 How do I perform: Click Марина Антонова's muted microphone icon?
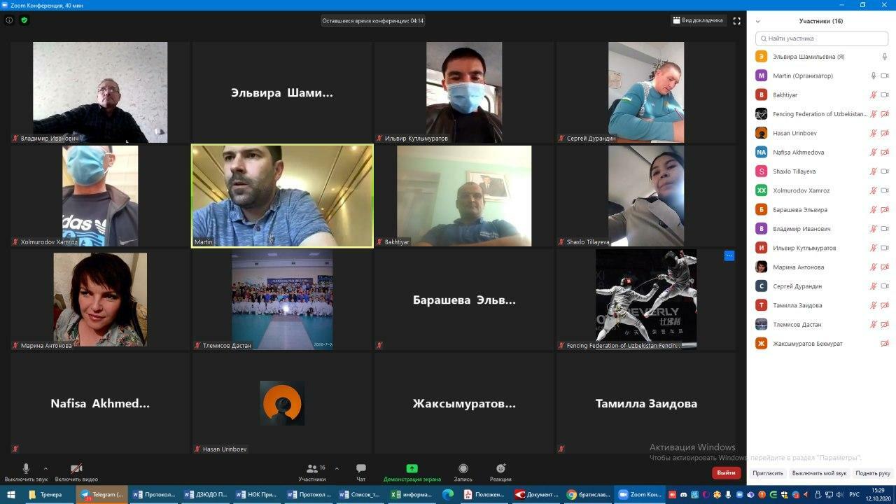874,267
